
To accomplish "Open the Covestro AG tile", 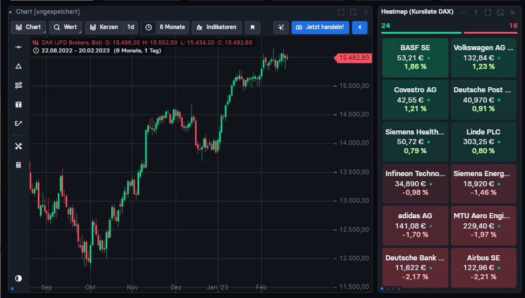I will click(415, 100).
